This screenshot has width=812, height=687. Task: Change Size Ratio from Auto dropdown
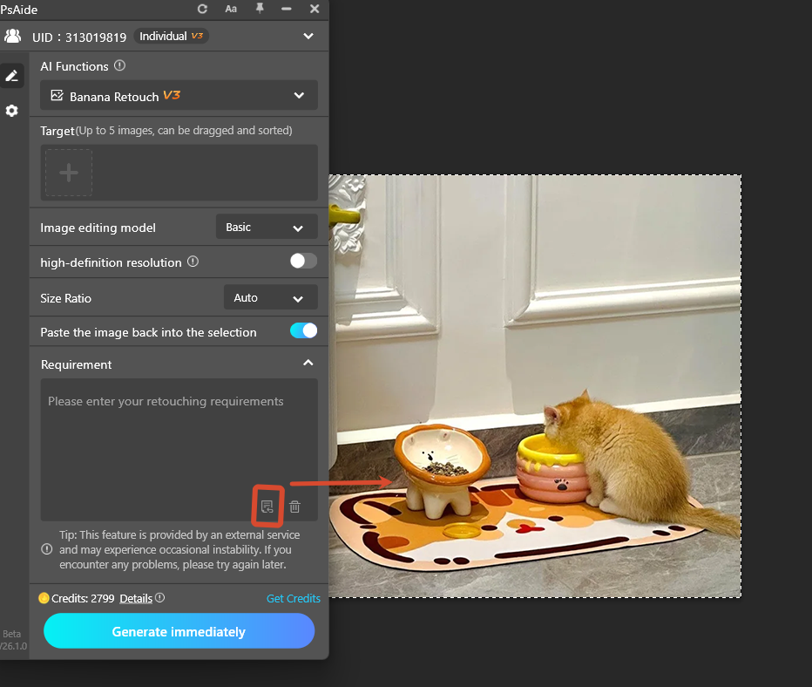270,297
